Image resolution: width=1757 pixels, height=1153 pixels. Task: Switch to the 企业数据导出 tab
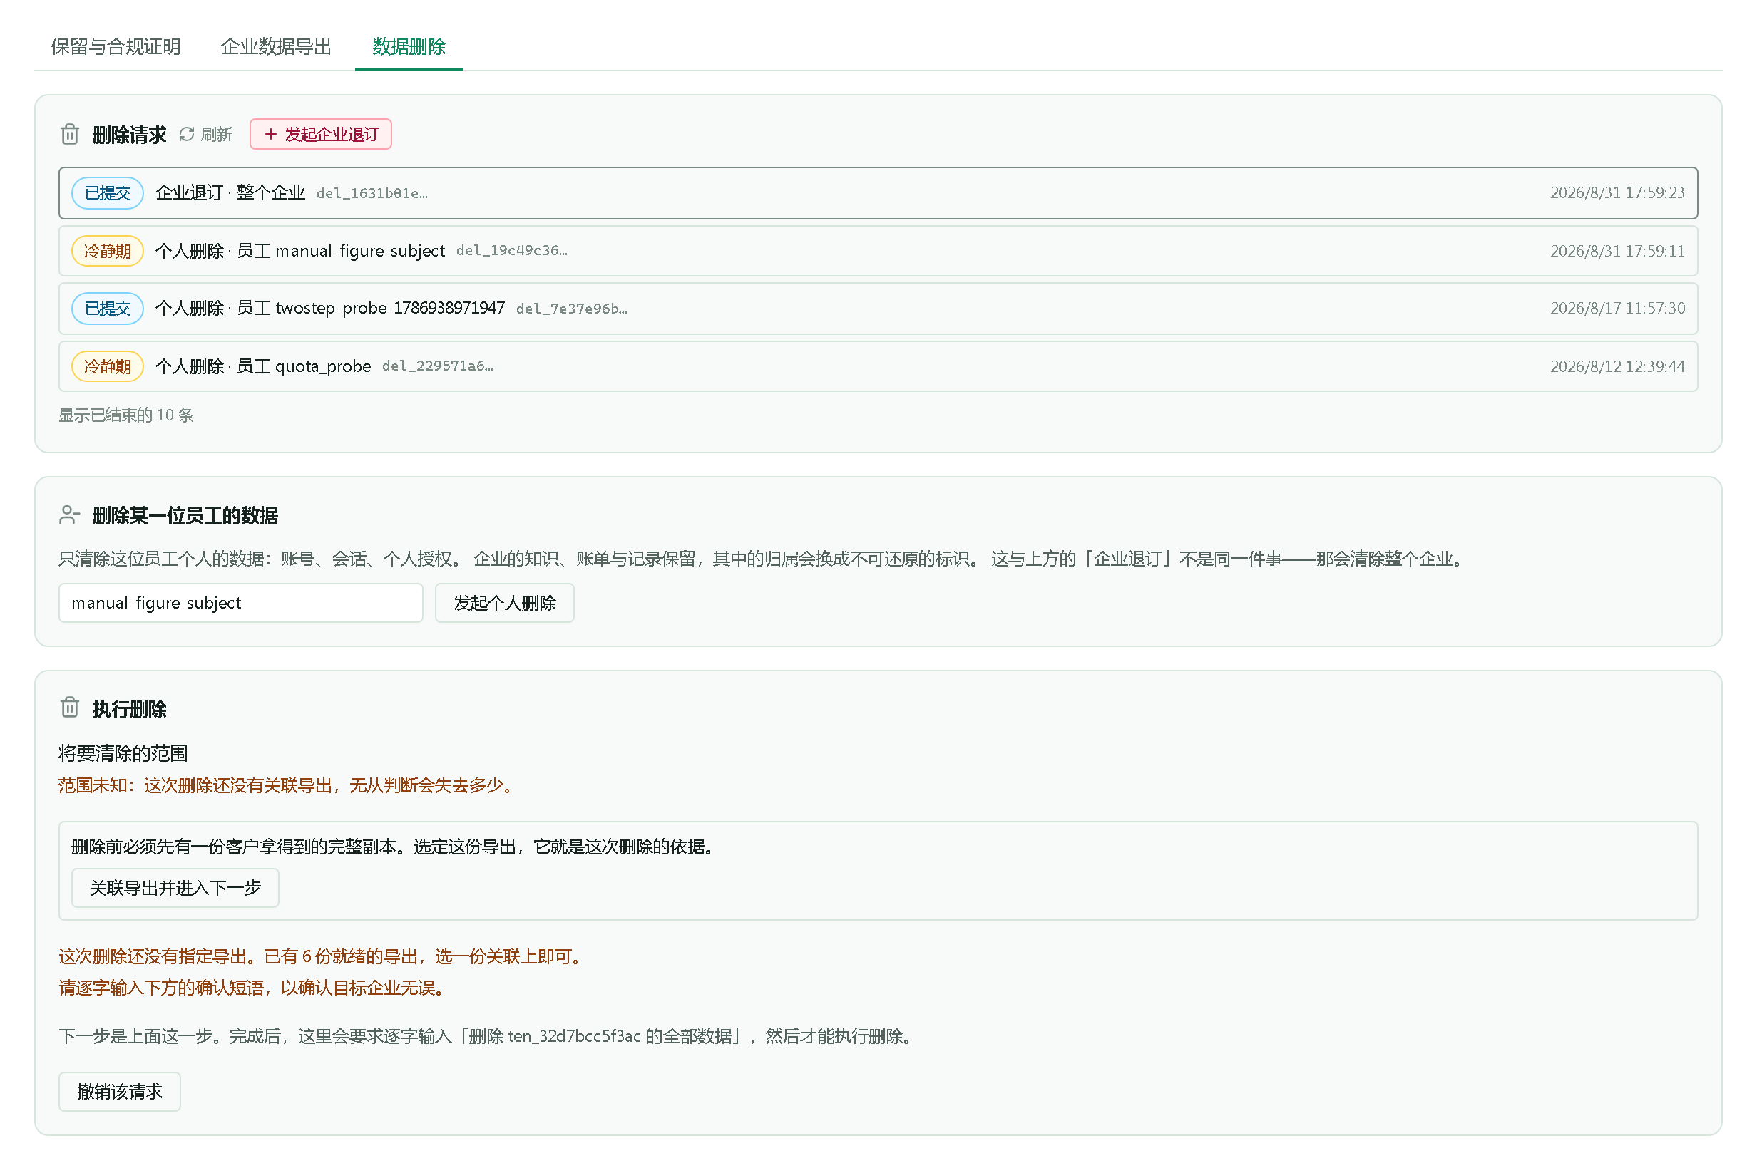[276, 46]
